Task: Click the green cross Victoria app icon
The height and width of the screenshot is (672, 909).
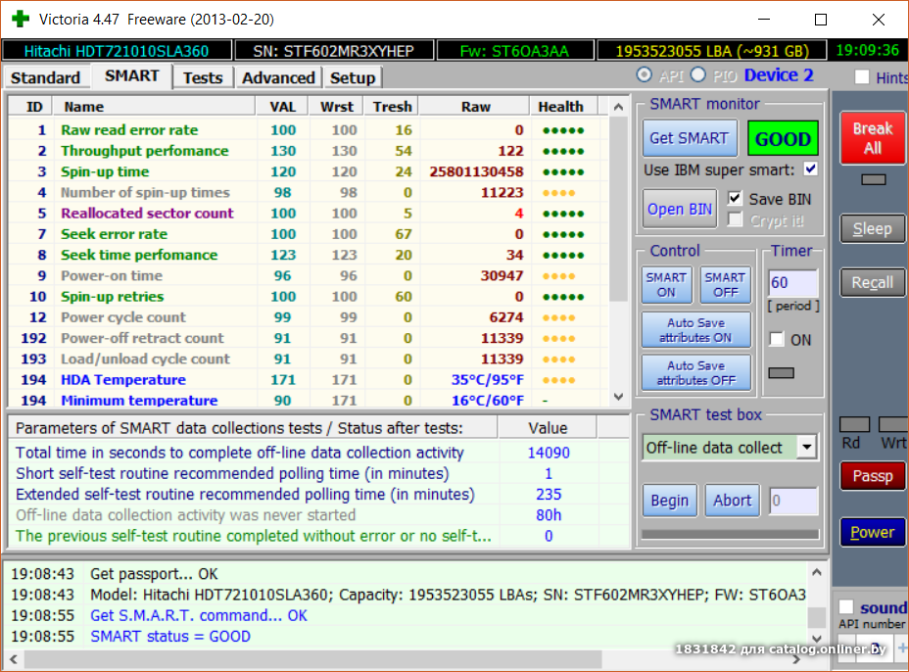Action: 21,19
